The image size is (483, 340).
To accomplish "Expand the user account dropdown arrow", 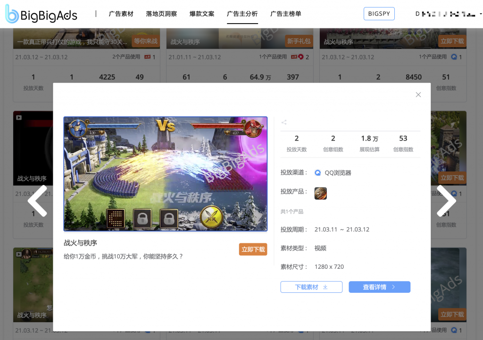I will 481,14.
